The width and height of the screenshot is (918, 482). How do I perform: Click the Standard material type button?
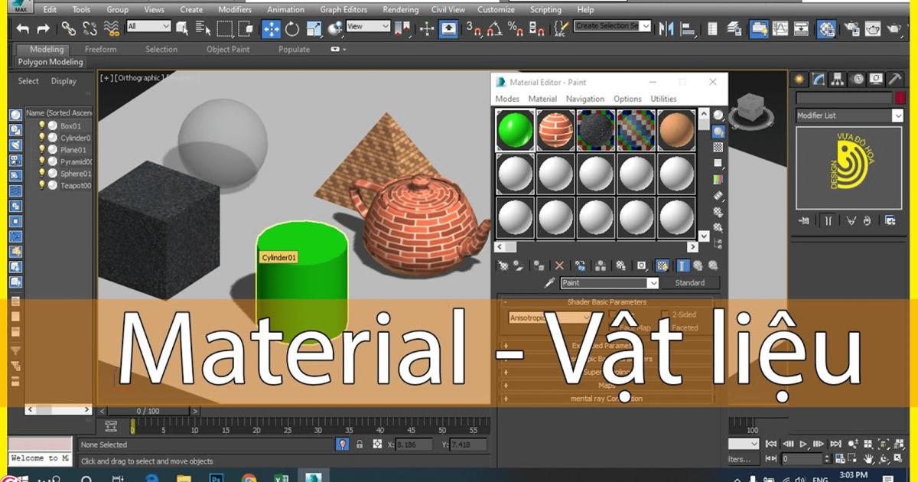point(689,283)
